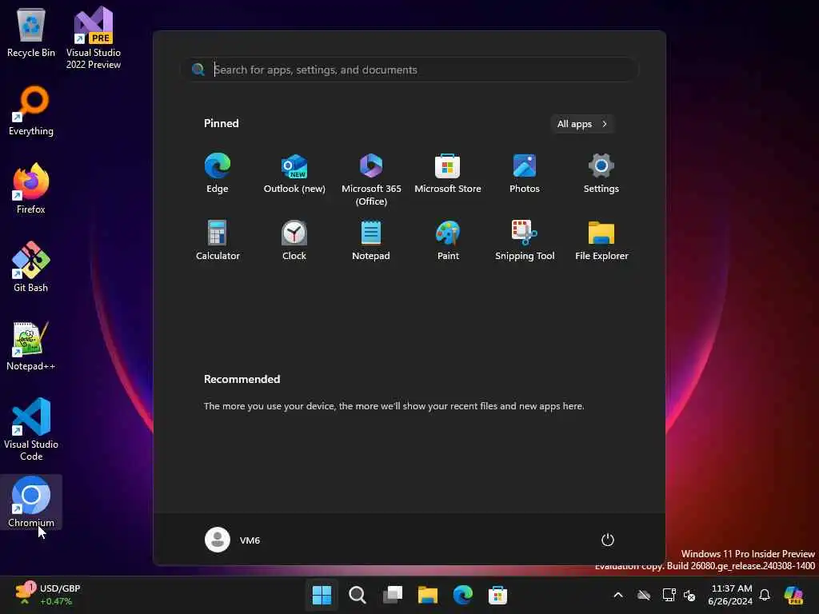Open File Explorer from the taskbar
The image size is (819, 614).
click(428, 595)
